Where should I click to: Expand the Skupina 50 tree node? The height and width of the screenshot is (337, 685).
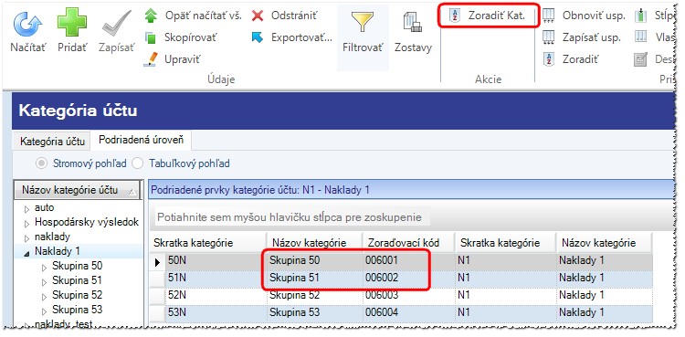pyautogui.click(x=44, y=267)
